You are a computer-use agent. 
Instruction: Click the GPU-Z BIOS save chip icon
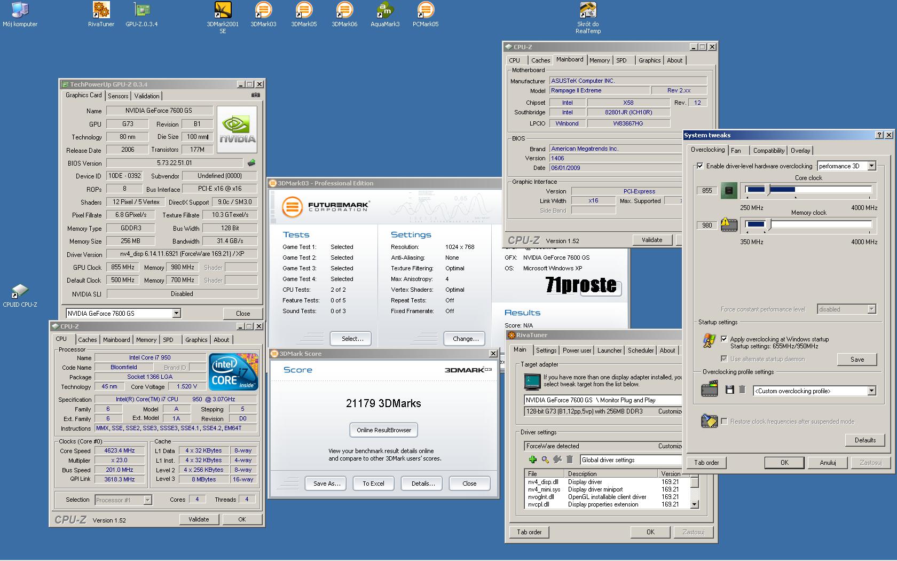point(251,162)
